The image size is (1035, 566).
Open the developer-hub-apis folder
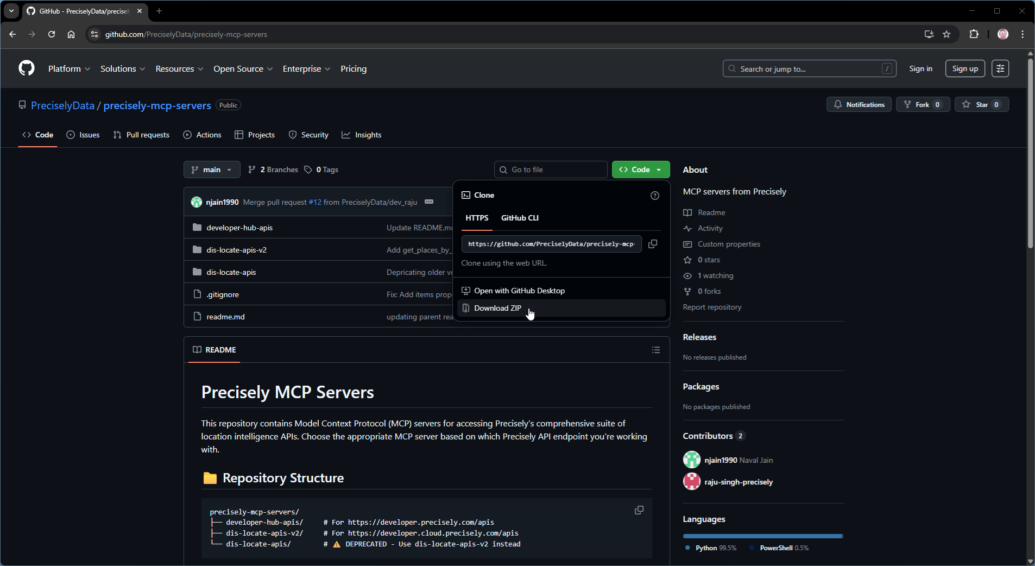[239, 228]
